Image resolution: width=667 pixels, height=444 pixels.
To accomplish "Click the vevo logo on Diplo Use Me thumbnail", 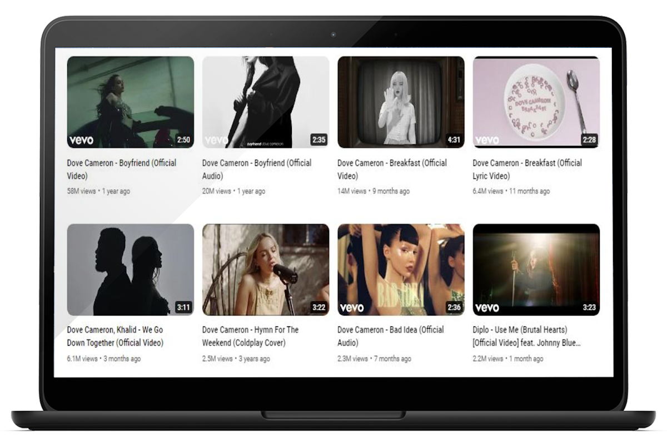I will pyautogui.click(x=487, y=307).
